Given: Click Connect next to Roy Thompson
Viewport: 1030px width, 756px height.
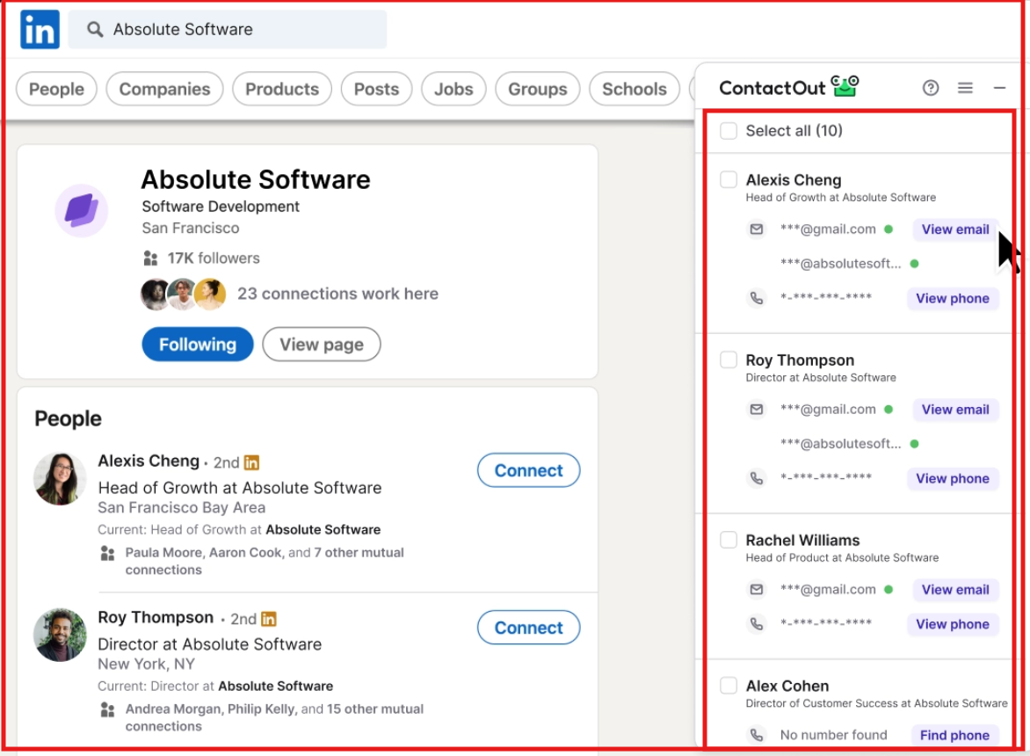Looking at the screenshot, I should coord(528,628).
